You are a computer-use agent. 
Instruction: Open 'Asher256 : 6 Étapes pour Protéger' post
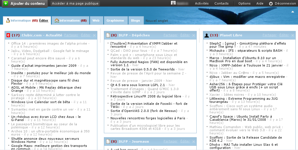pyautogui.click(x=246, y=87)
